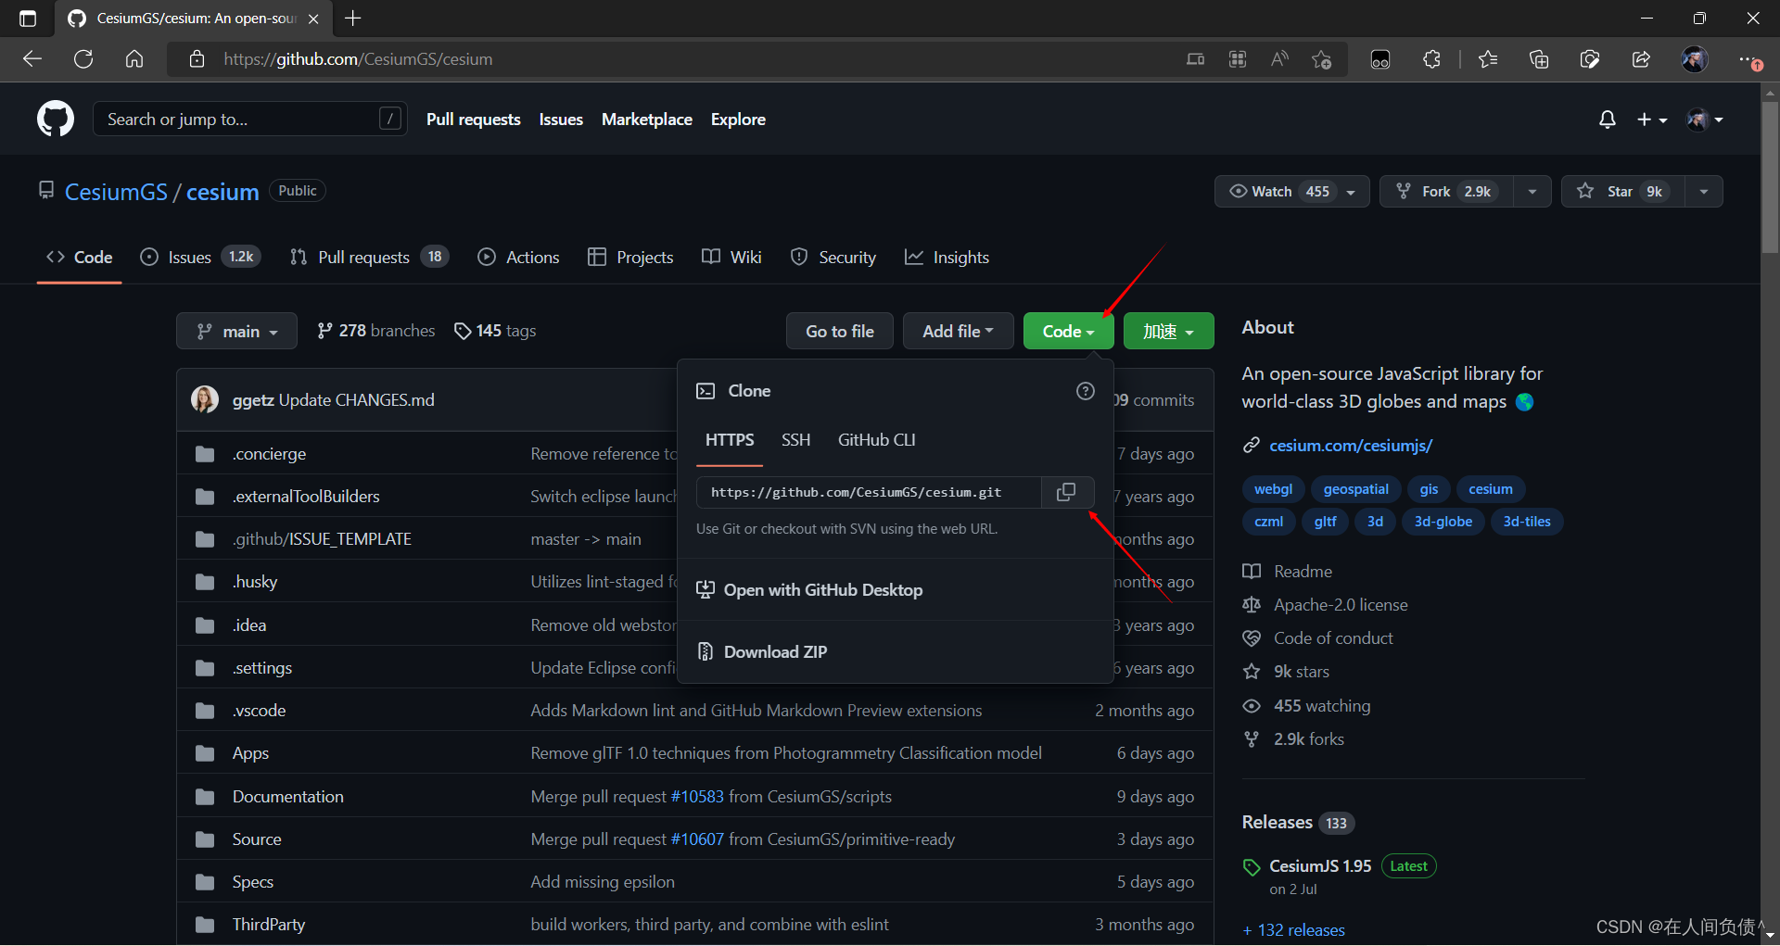Select the SSH clone tab
The image size is (1780, 946).
[795, 440]
